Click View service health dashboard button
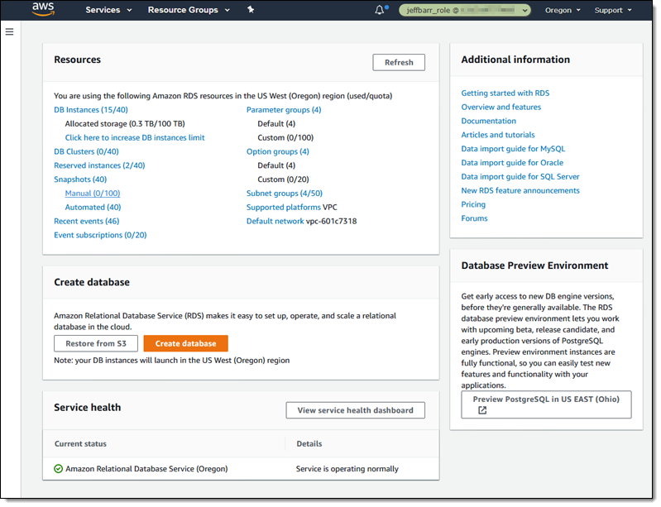This screenshot has width=661, height=507. [355, 410]
